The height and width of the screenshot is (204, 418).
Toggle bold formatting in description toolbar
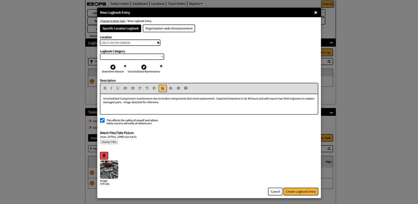[105, 88]
